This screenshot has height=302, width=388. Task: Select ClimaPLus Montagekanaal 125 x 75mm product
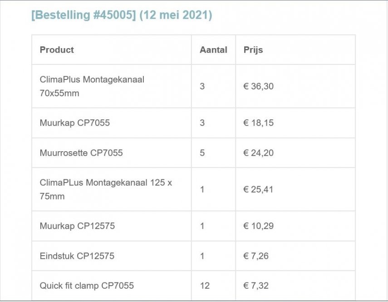106,189
